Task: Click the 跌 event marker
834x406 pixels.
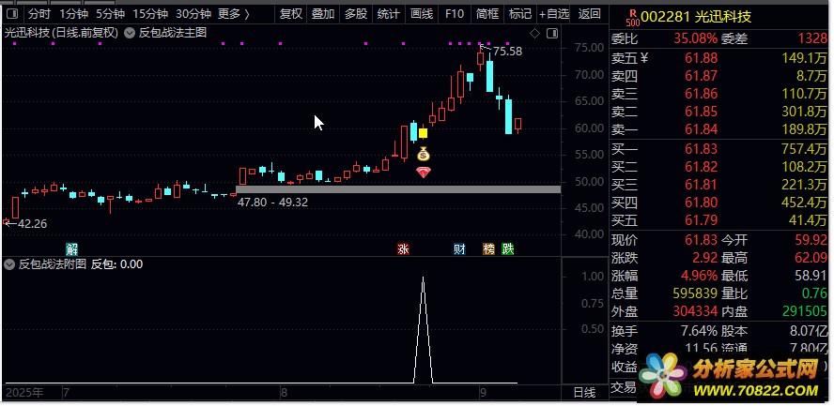Action: [x=508, y=248]
